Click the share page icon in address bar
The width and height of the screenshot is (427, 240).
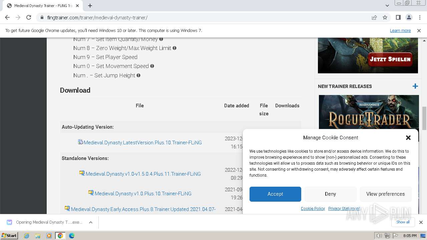(x=374, y=17)
